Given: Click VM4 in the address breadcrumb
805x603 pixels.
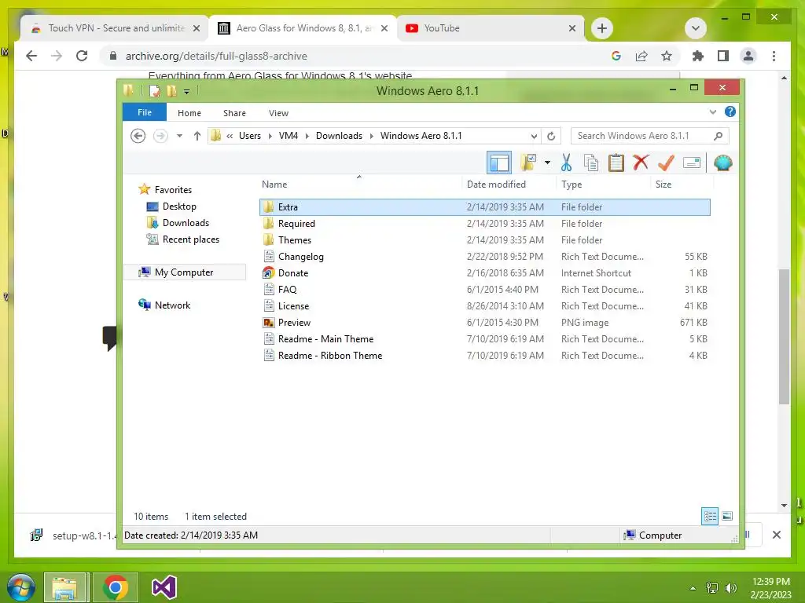Looking at the screenshot, I should coord(288,136).
